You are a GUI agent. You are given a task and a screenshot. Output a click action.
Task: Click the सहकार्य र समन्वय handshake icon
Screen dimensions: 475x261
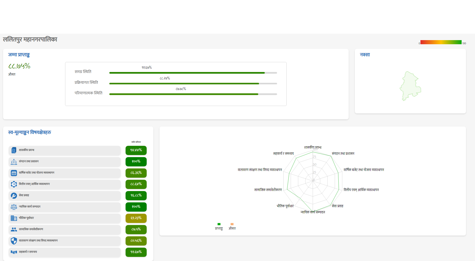tap(14, 252)
